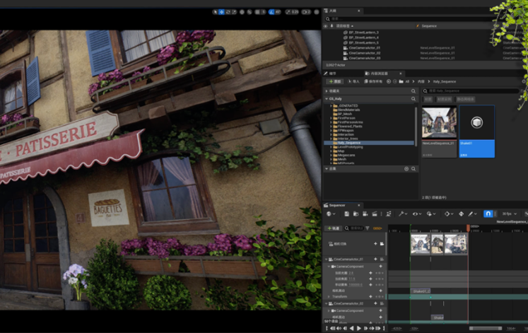The width and height of the screenshot is (528, 333).
Task: Open Sequencer actions wrench menu
Action: click(x=402, y=214)
